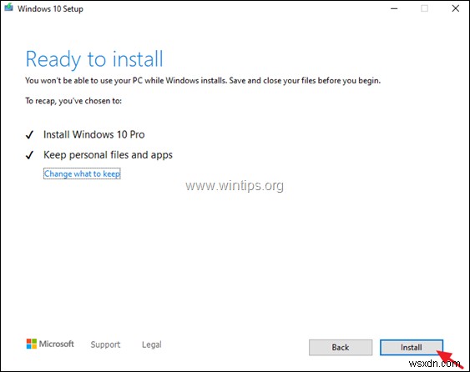Click the Install Windows 10 Pro text

[93, 134]
